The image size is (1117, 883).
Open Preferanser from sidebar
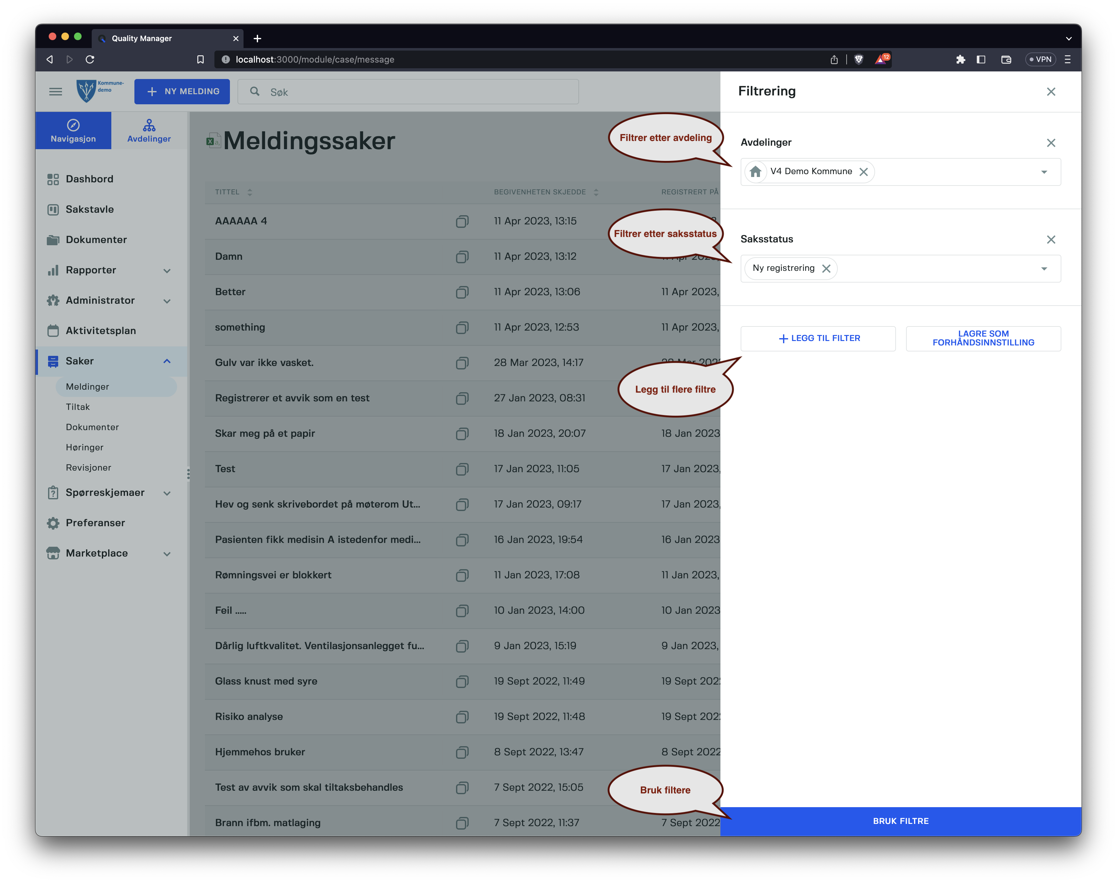coord(112,523)
